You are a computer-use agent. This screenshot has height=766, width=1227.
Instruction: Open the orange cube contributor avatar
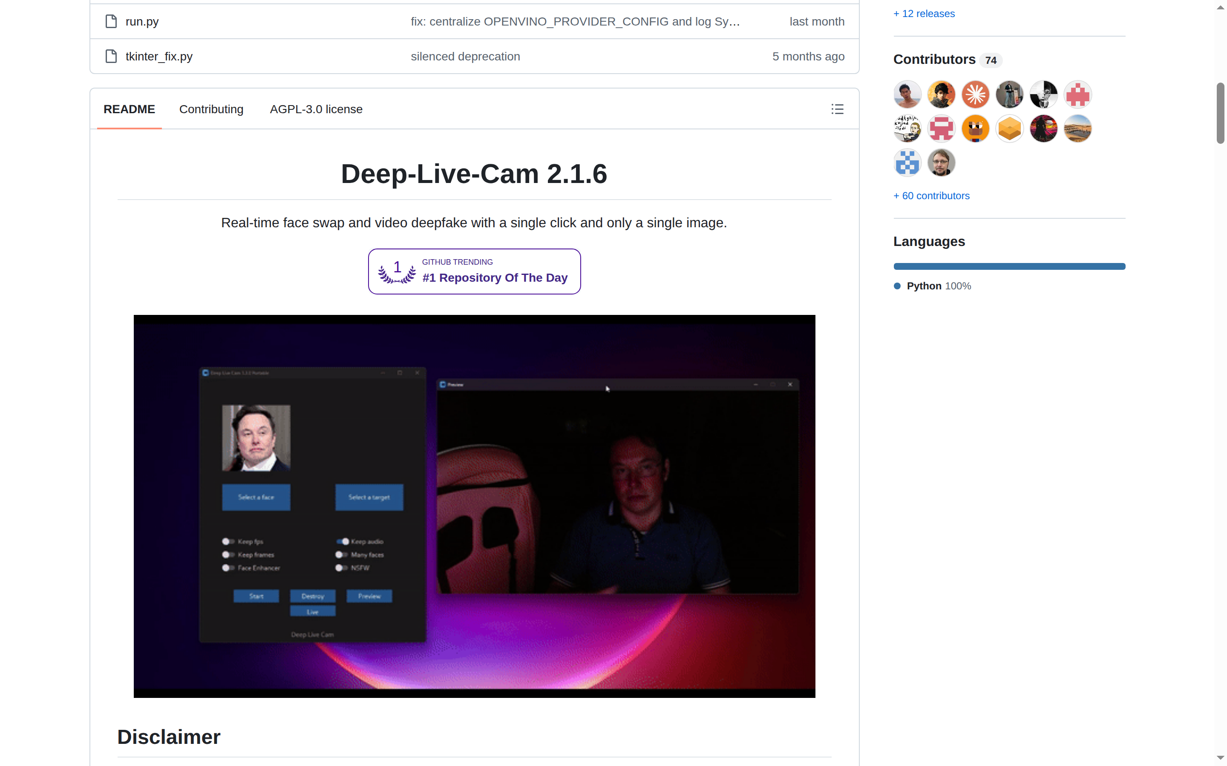(x=1009, y=128)
